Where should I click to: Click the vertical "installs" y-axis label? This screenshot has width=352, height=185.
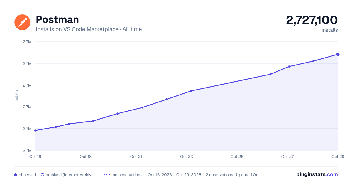16,96
